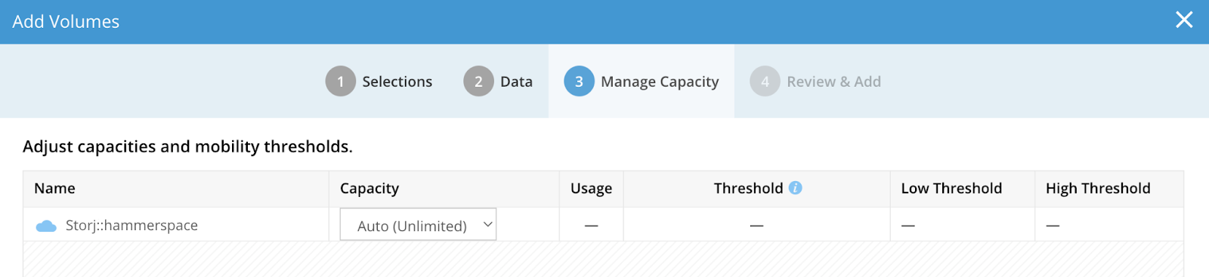The height and width of the screenshot is (277, 1209).
Task: Go to the Selections step
Action: [397, 82]
